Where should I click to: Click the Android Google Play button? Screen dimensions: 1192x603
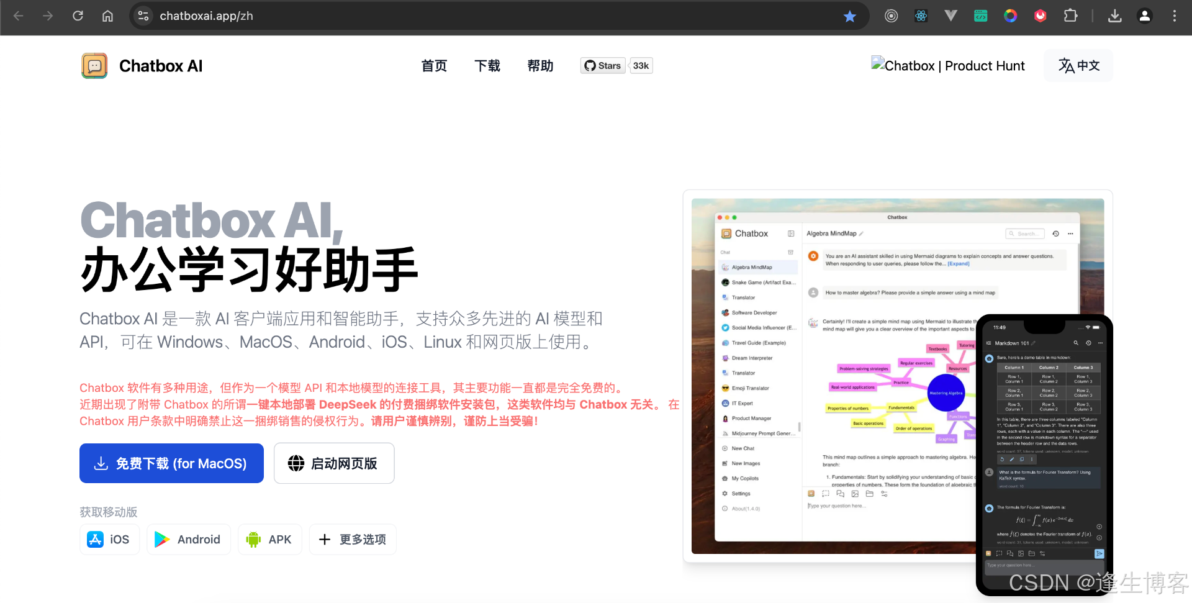pyautogui.click(x=188, y=540)
